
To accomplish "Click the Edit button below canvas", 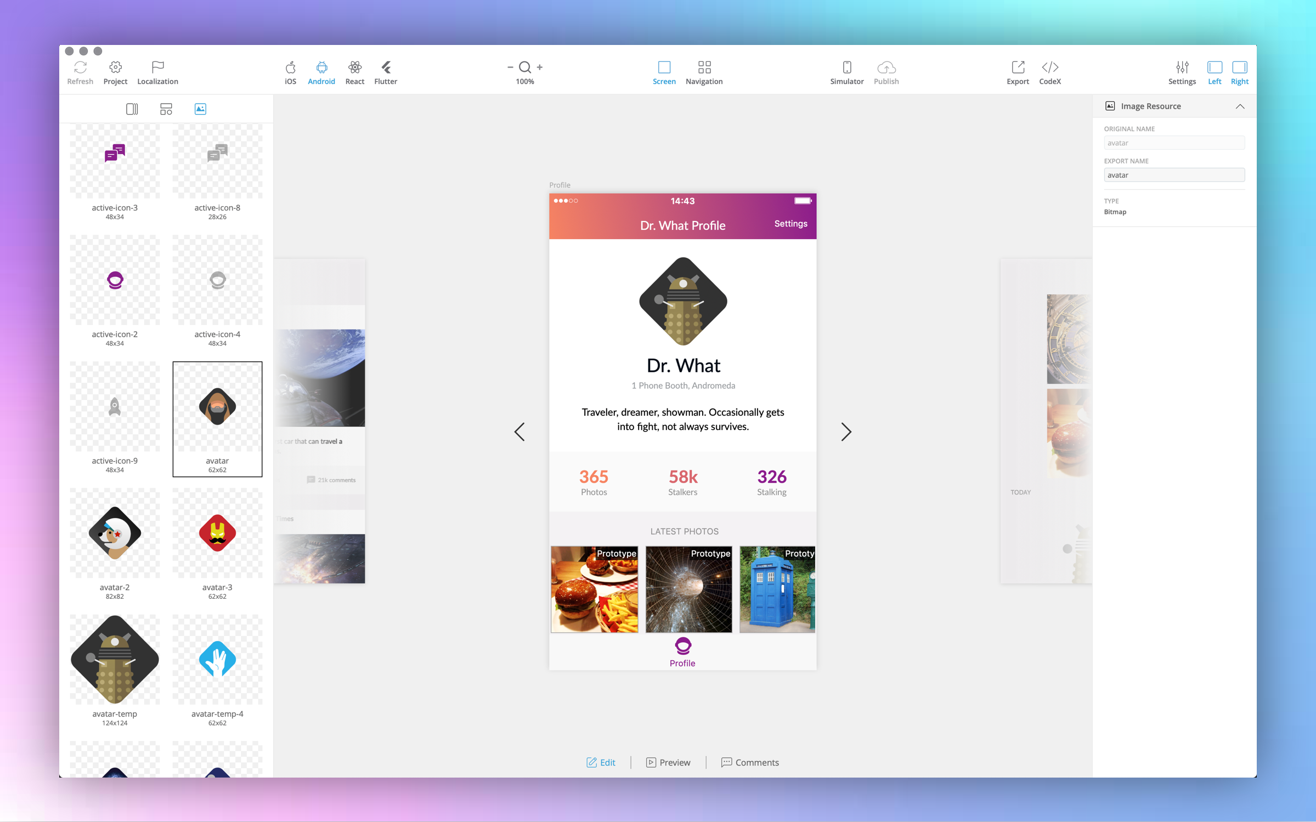I will coord(601,762).
